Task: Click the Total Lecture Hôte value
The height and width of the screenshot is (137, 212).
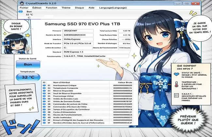Action: point(125,31)
